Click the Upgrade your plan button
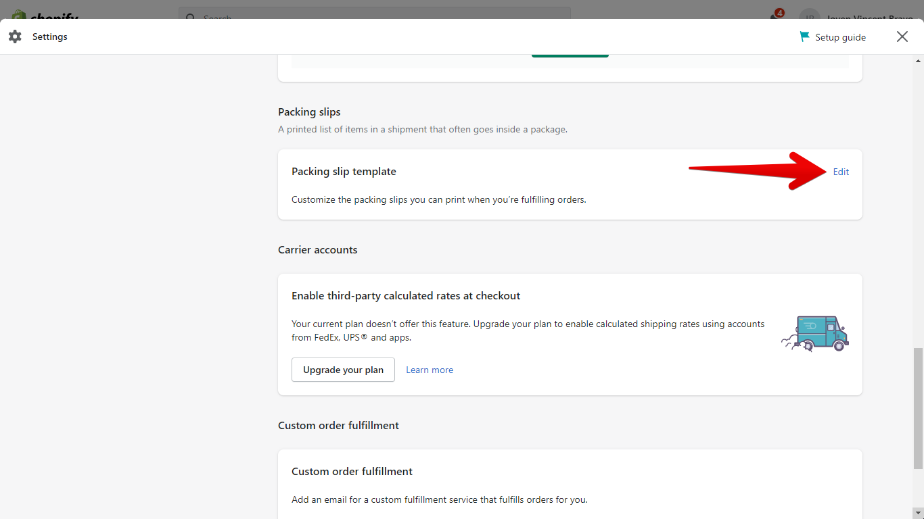Viewport: 924px width, 519px height. [x=343, y=370]
